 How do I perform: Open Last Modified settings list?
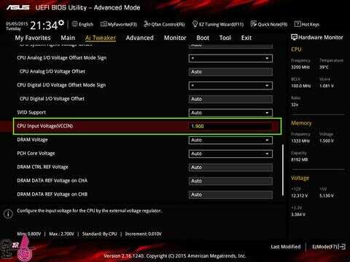point(286,247)
